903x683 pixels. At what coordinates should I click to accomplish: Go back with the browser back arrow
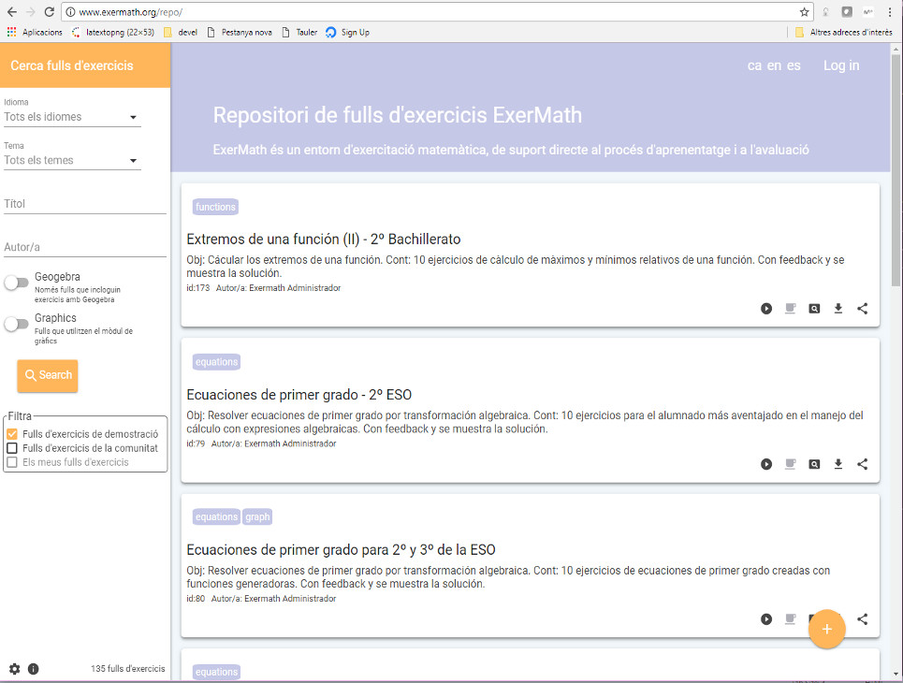(x=11, y=12)
